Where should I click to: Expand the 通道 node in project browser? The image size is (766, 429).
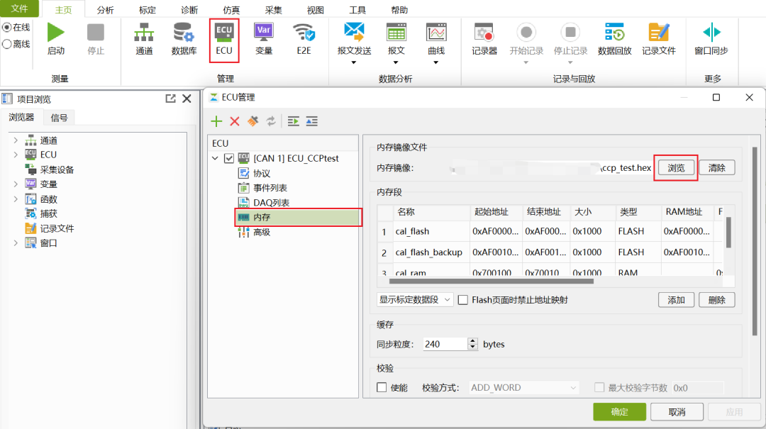point(16,140)
